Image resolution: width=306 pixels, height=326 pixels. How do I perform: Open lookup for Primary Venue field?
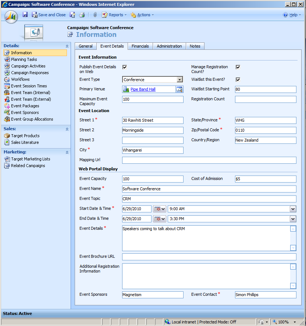pyautogui.click(x=179, y=89)
